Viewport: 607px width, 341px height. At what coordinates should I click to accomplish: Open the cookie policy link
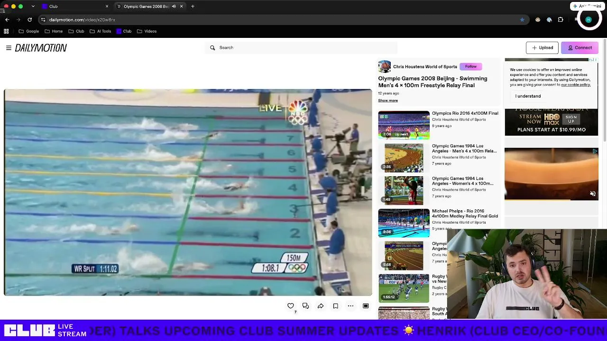point(576,85)
